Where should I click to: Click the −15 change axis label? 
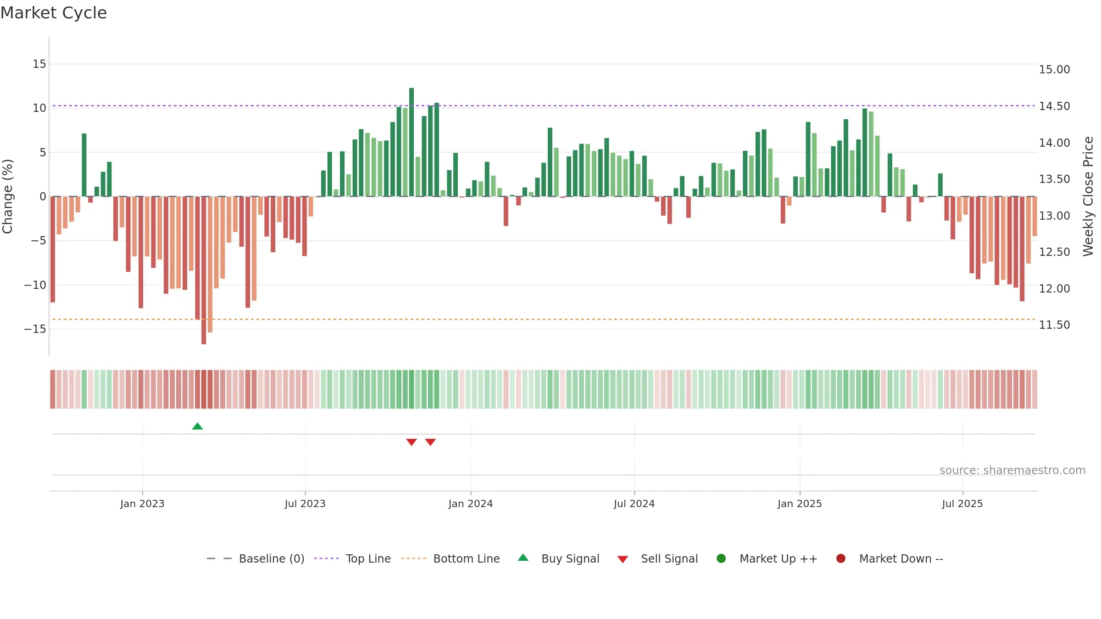(35, 329)
